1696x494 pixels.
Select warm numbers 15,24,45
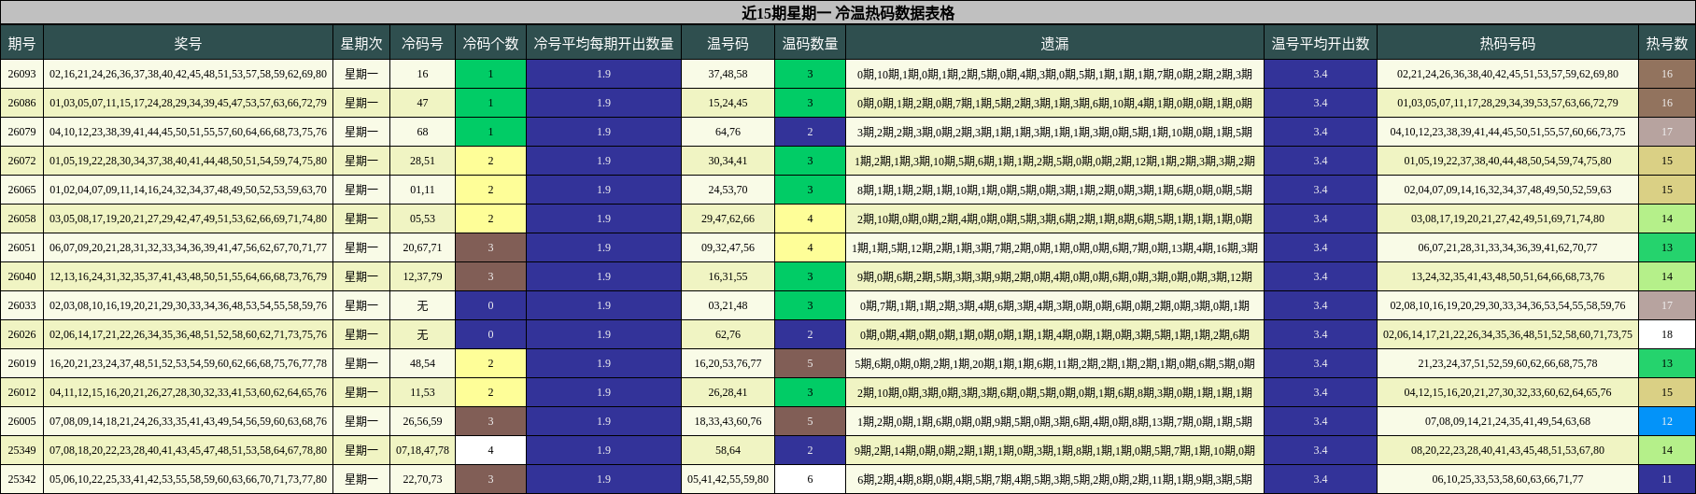click(728, 103)
